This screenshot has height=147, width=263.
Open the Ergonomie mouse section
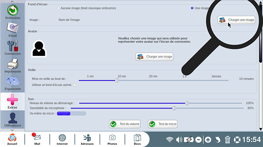(13, 83)
